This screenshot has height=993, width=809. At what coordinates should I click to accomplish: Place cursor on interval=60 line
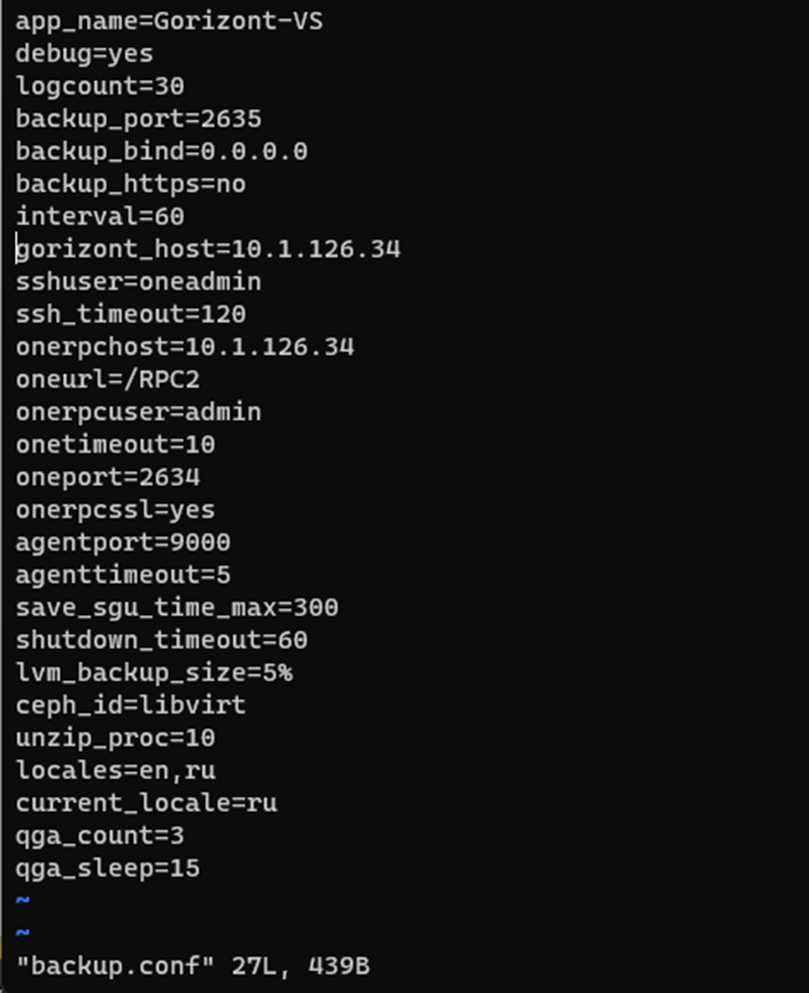pos(100,216)
